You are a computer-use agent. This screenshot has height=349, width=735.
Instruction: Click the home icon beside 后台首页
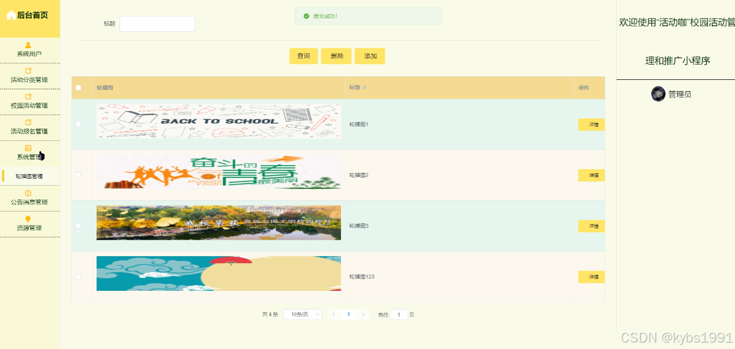click(11, 15)
